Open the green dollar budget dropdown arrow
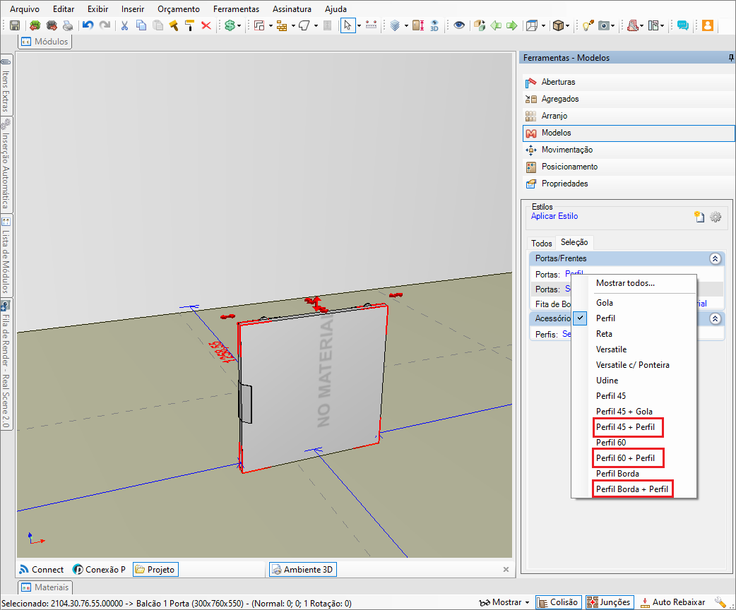Viewport: 736px width, 610px height. click(239, 25)
